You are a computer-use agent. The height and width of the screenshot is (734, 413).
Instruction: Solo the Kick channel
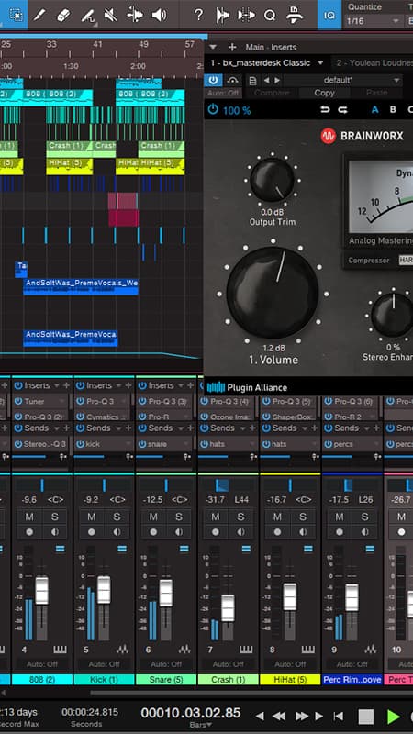[x=117, y=517]
